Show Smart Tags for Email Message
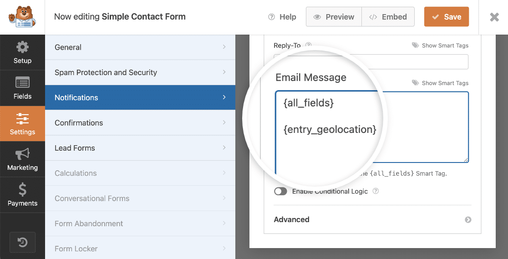The height and width of the screenshot is (259, 508). [440, 83]
